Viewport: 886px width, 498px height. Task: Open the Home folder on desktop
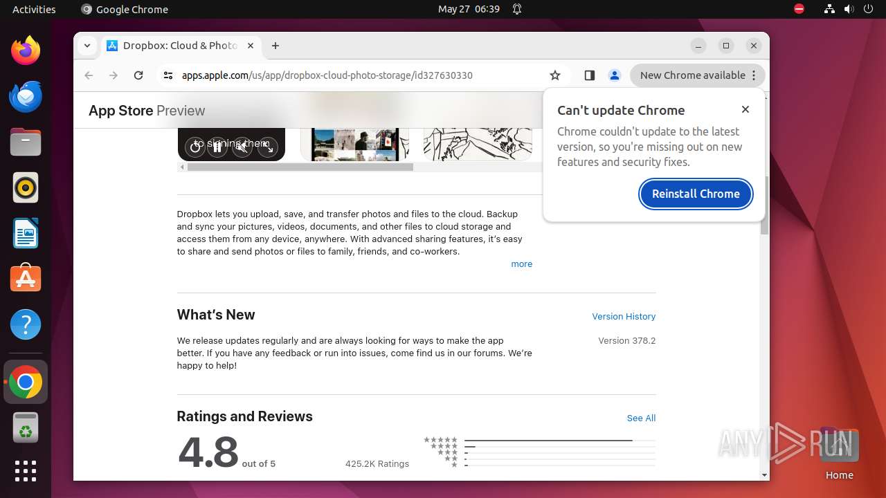(x=839, y=453)
